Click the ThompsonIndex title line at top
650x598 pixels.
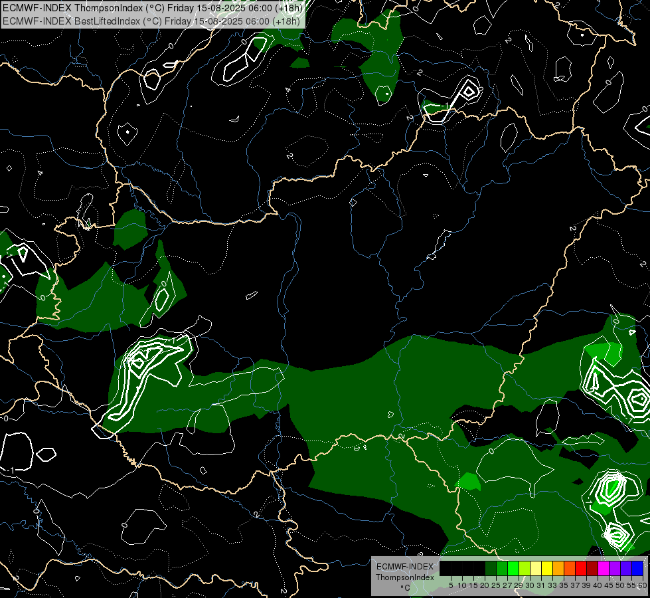153,8
